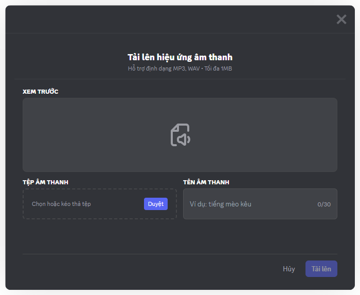Click the XEM TRƯỚC section label
Image resolution: width=360 pixels, height=295 pixels.
click(x=41, y=92)
